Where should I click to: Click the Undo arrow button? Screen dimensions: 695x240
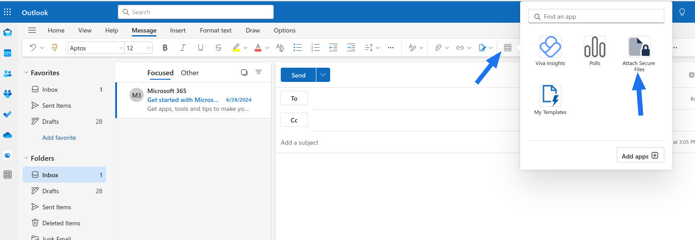tap(33, 48)
